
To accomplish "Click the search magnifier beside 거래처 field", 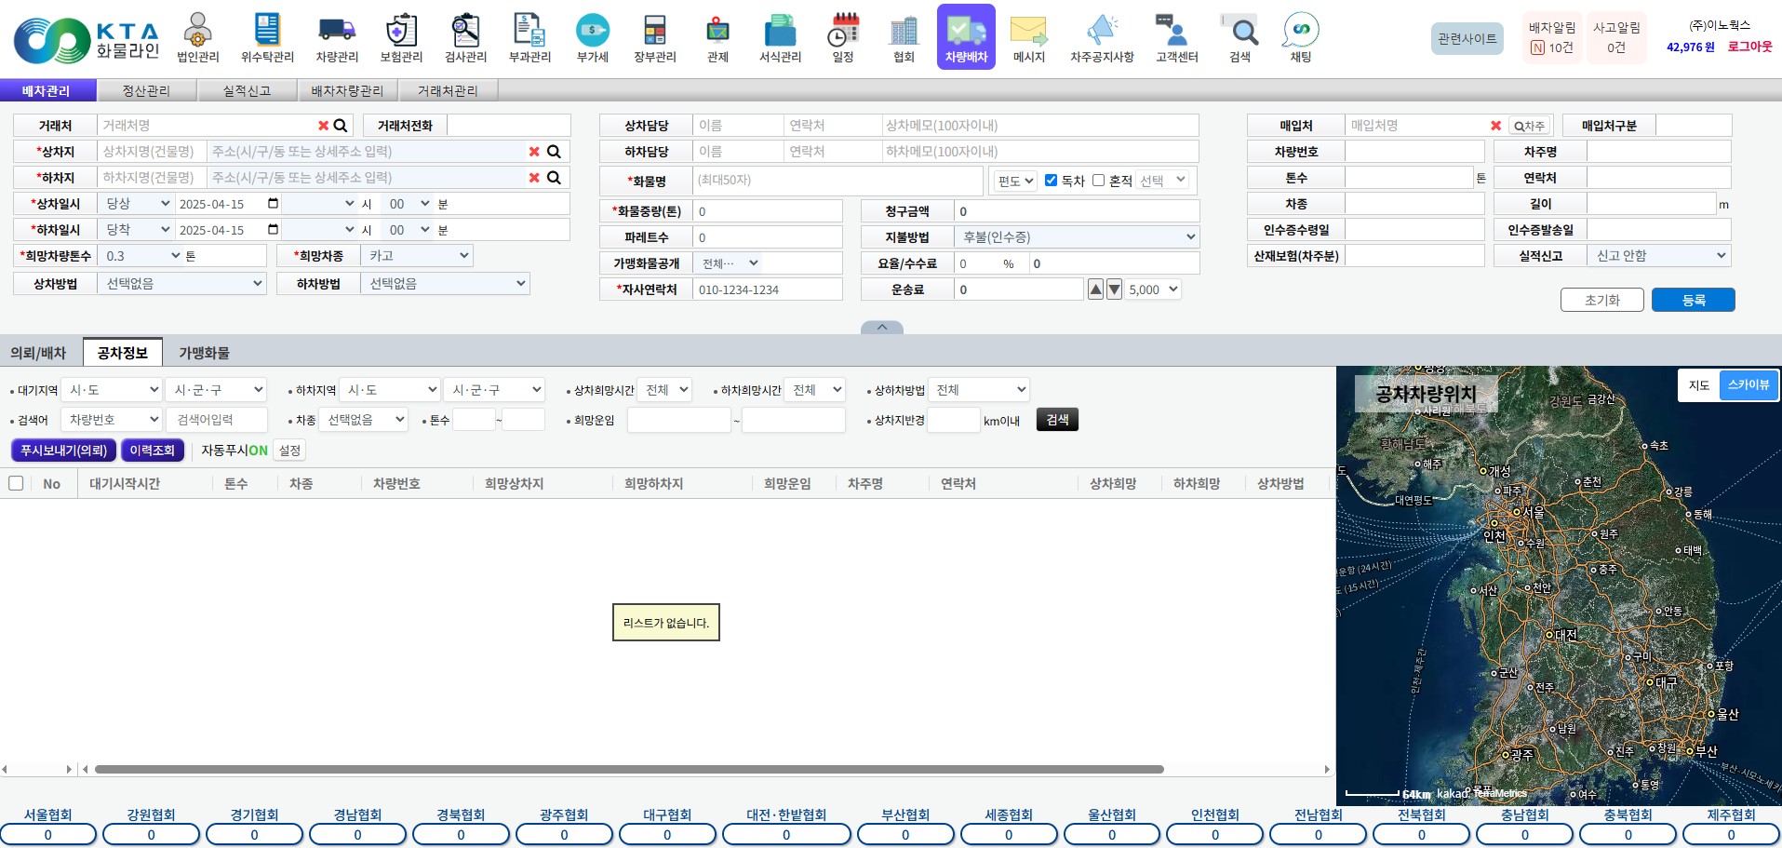I will pyautogui.click(x=341, y=126).
